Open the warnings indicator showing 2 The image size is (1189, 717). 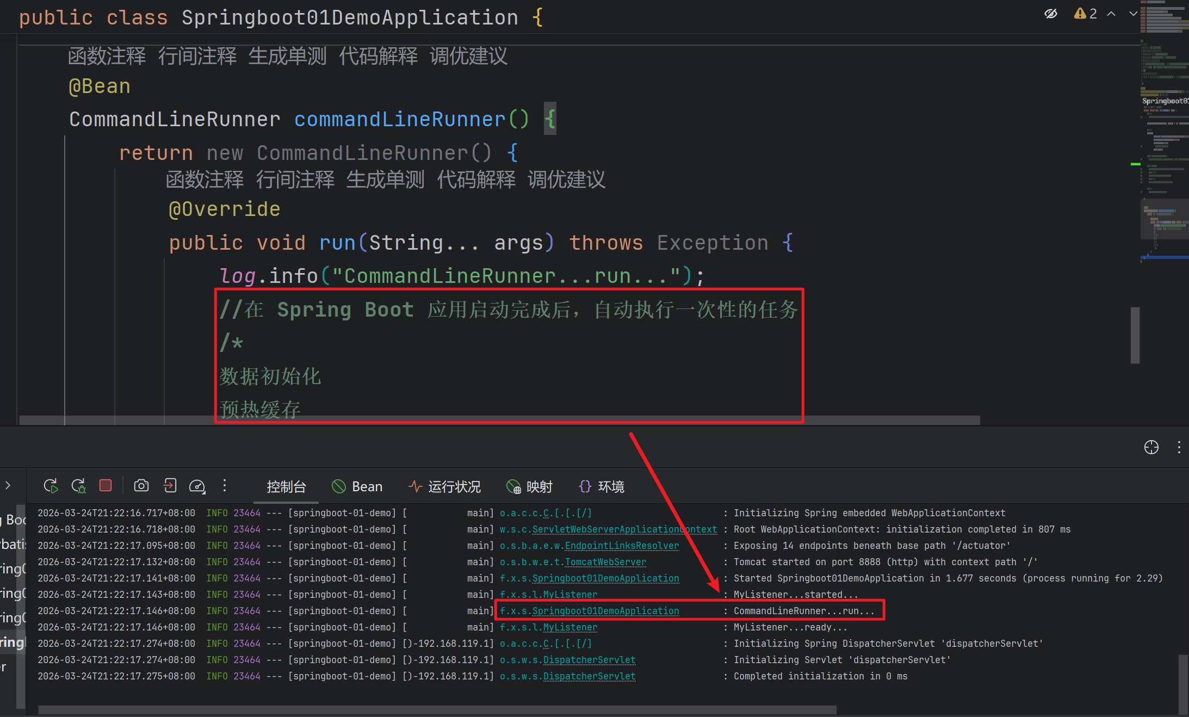tap(1086, 14)
